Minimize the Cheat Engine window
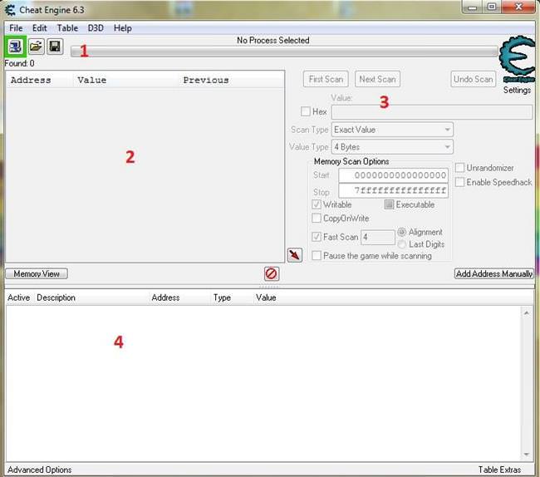Viewport: 540px width, 477px height. [x=473, y=7]
